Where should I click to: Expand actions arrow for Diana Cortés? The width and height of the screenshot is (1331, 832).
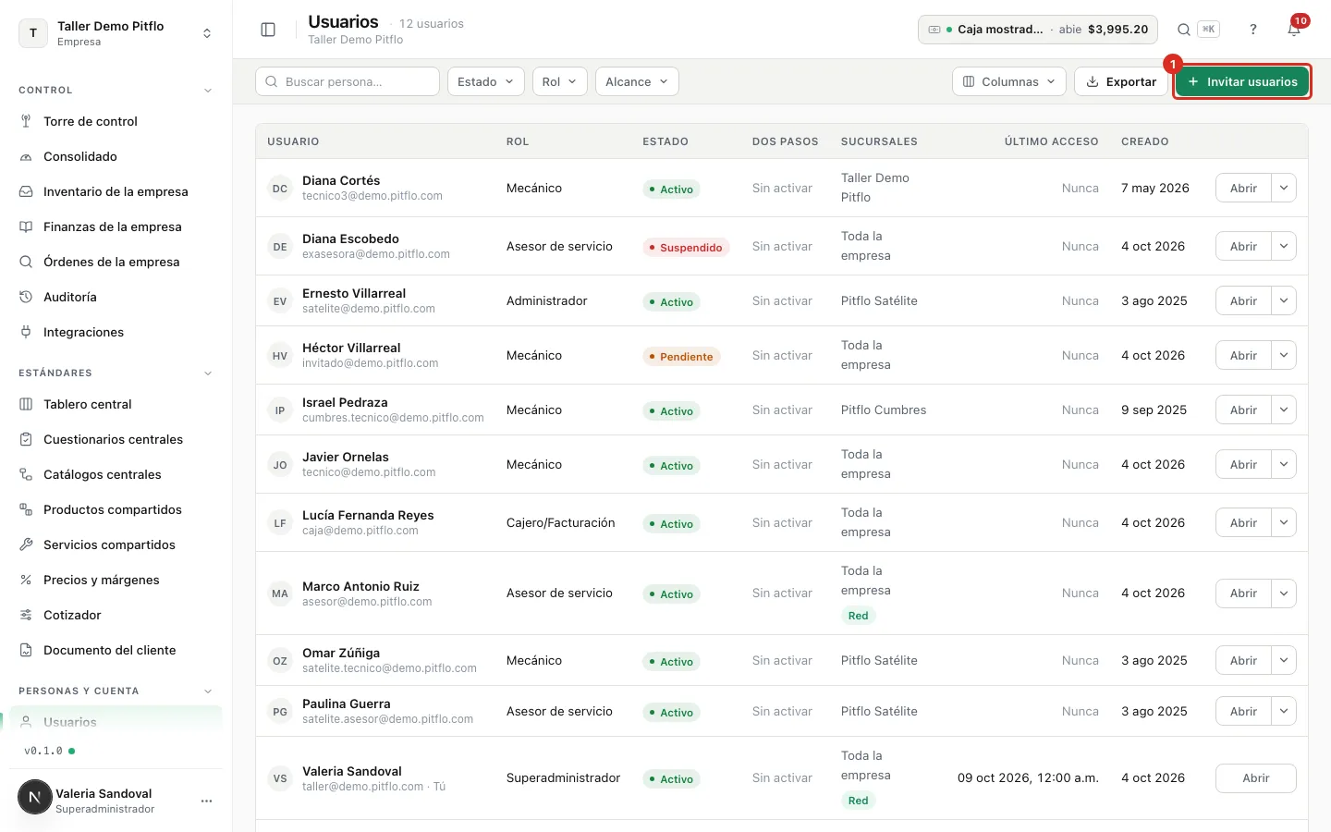click(x=1284, y=188)
